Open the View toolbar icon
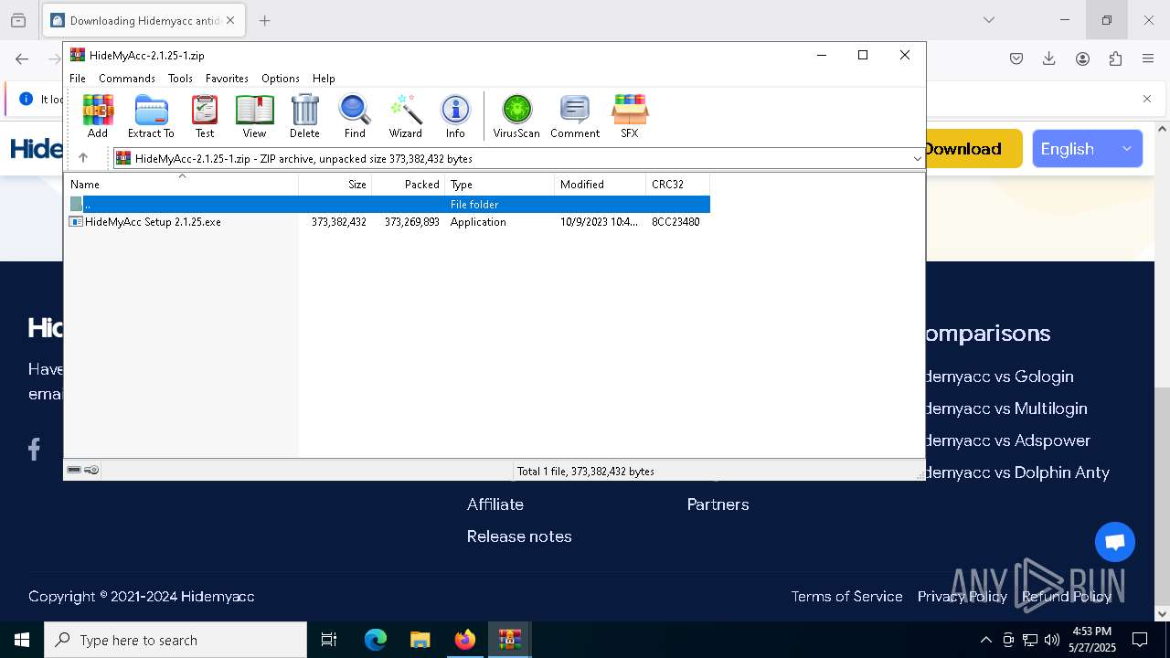1170x658 pixels. (254, 116)
